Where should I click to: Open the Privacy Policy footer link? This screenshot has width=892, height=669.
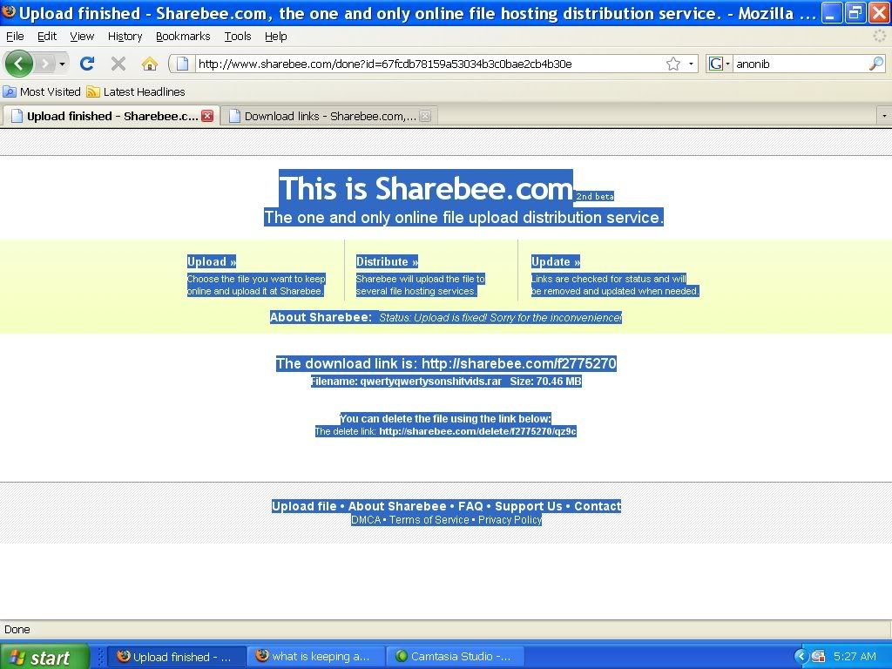[x=510, y=520]
